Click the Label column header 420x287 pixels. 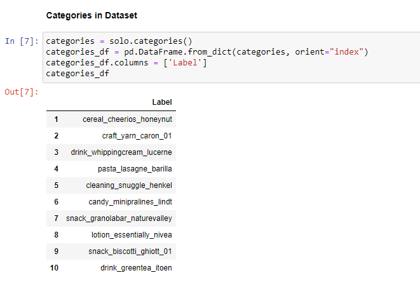click(162, 102)
